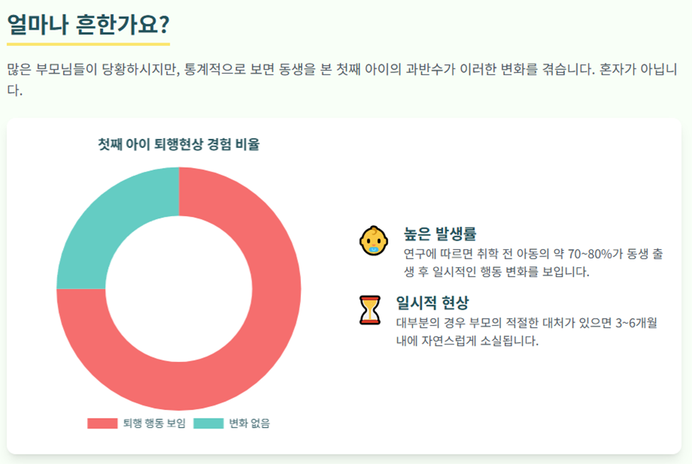Screen dimensions: 692x464
Task: Click the '혼자가 아닙니' phrase in intro
Action: pos(641,70)
